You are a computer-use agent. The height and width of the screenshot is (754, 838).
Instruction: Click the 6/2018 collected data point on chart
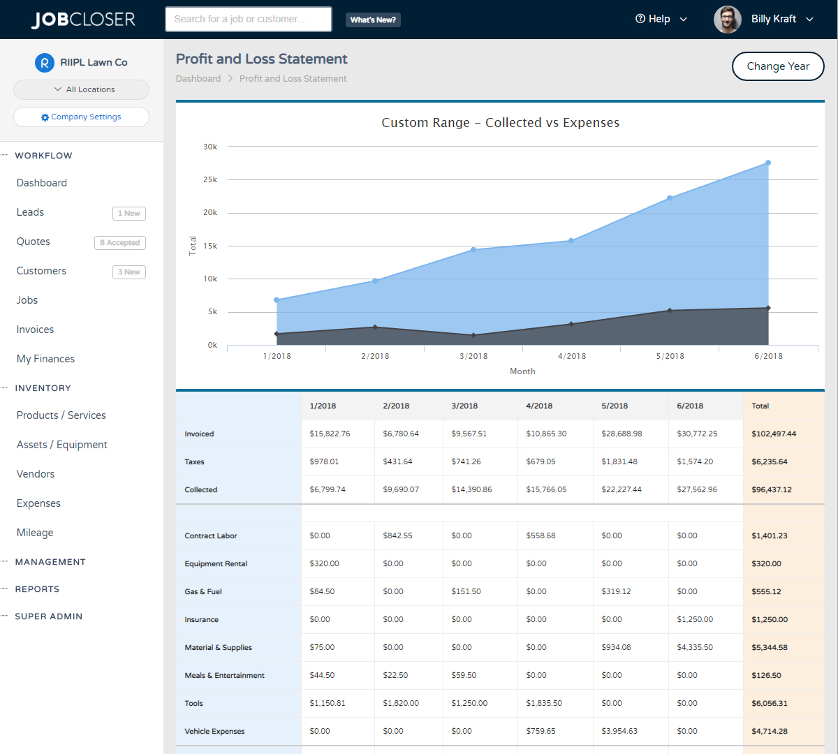pyautogui.click(x=767, y=163)
